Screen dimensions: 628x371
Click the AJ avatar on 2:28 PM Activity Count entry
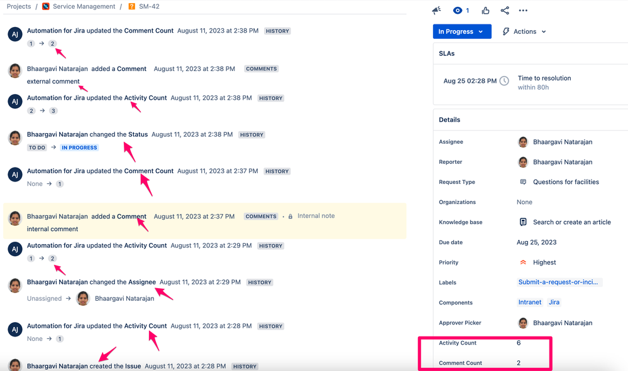(15, 330)
